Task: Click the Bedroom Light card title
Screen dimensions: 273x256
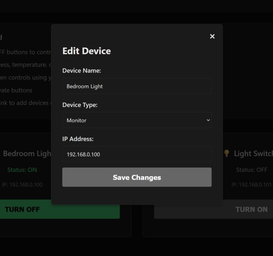Action: (x=27, y=154)
